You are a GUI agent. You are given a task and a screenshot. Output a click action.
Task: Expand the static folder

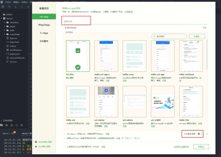coord(4,30)
